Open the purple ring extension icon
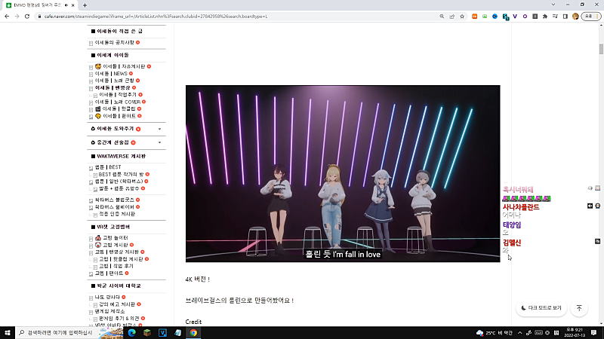The width and height of the screenshot is (604, 339). (x=525, y=17)
